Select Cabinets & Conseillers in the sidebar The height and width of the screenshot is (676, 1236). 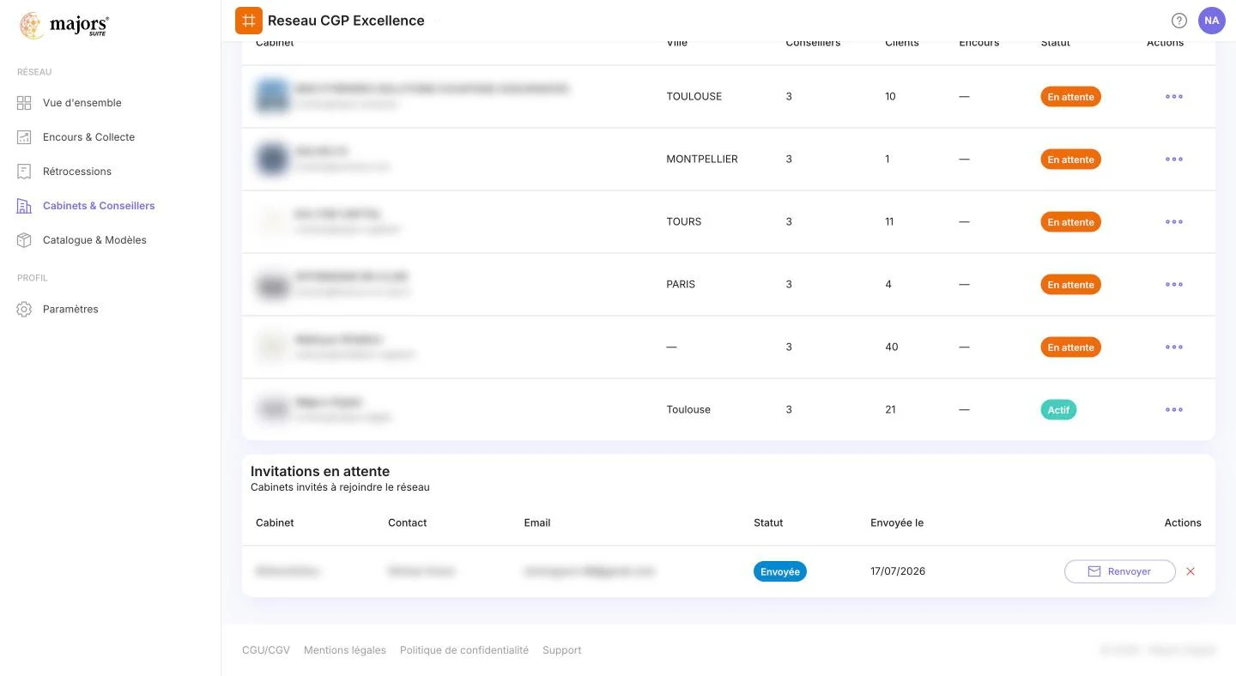(x=99, y=206)
